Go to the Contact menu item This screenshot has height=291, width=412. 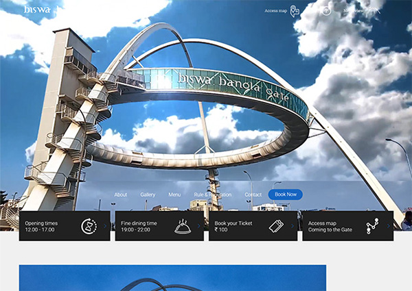(x=253, y=194)
